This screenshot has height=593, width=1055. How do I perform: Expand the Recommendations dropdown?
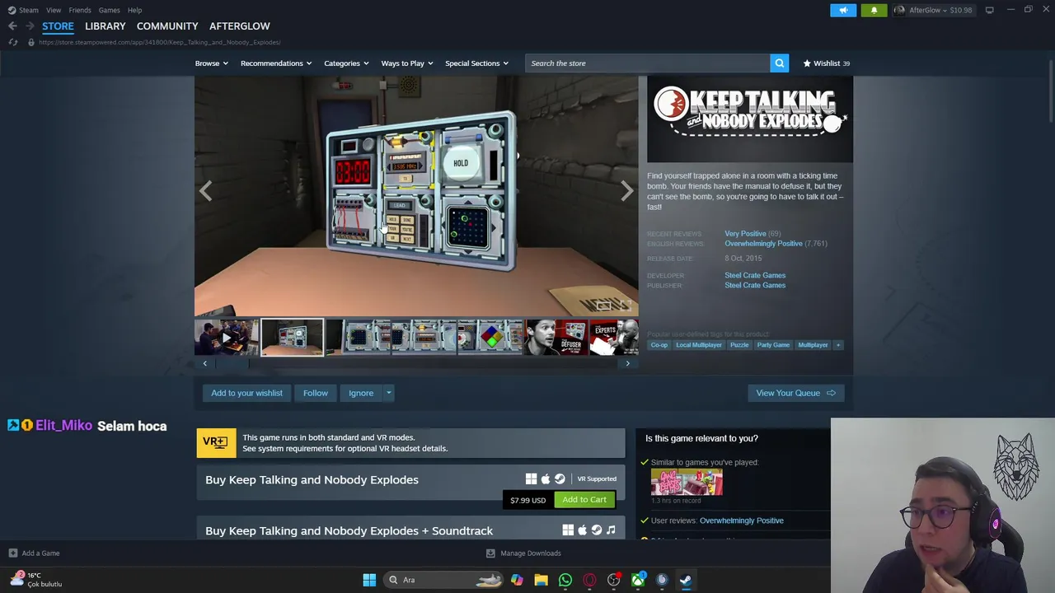(x=276, y=63)
